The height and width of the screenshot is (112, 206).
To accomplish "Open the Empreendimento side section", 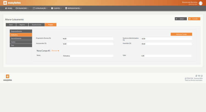I will [x=21, y=31].
